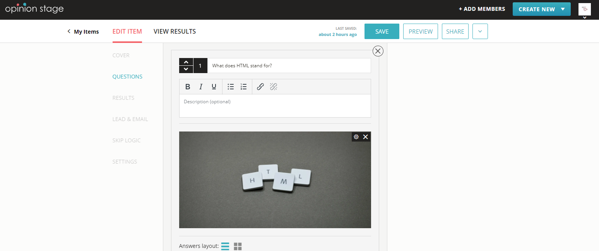Image resolution: width=599 pixels, height=251 pixels.
Task: Select the list answers layout
Action: pyautogui.click(x=225, y=246)
